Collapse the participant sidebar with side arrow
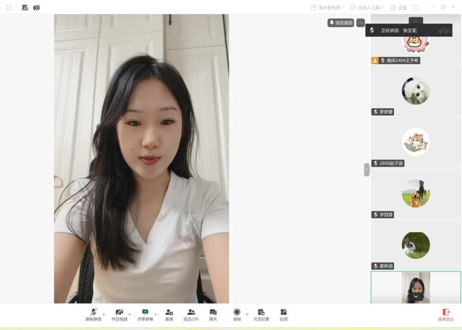Viewport: 462px width, 330px height. (366, 170)
